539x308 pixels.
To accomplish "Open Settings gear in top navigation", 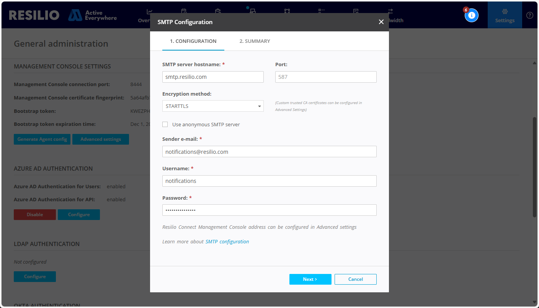I will [x=505, y=15].
